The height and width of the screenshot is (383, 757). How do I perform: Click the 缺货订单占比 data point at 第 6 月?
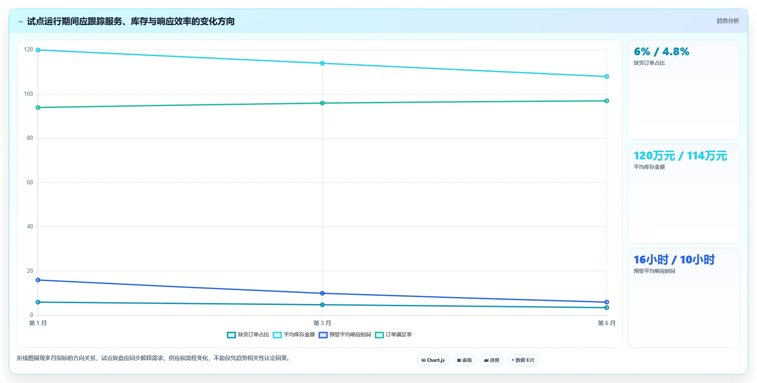[606, 307]
